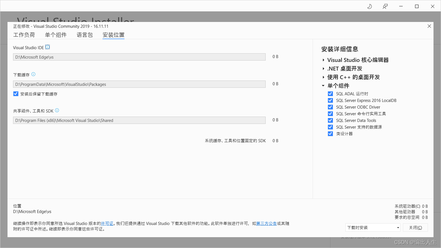Maximize the Visual Studio Installer window
The height and width of the screenshot is (248, 441).
pyautogui.click(x=417, y=6)
